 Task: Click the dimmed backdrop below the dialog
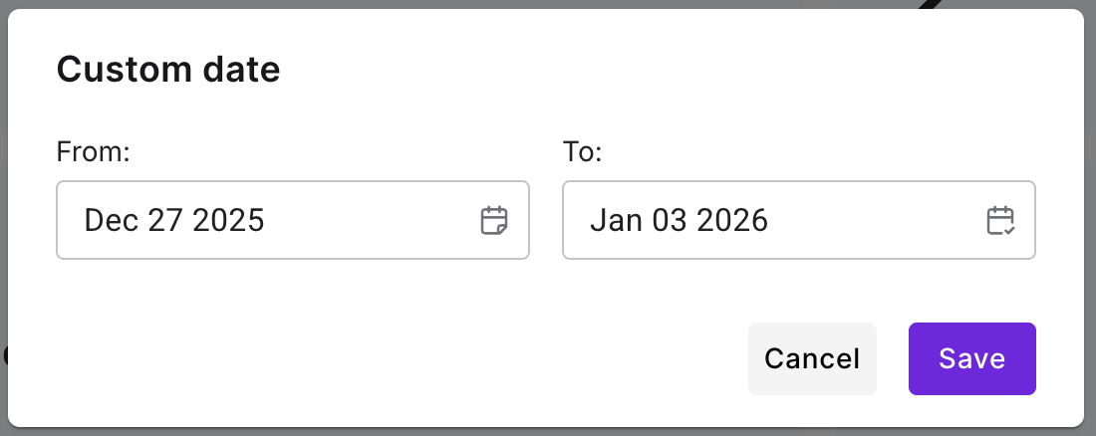coord(548,431)
